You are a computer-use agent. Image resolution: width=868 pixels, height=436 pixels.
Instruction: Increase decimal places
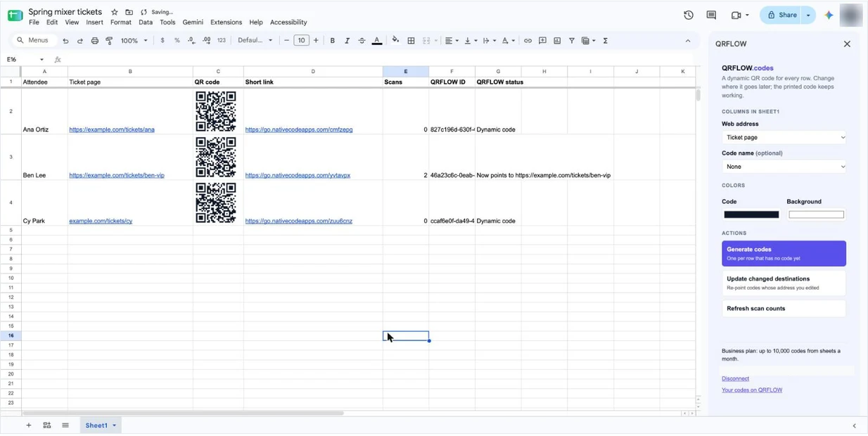coord(206,41)
